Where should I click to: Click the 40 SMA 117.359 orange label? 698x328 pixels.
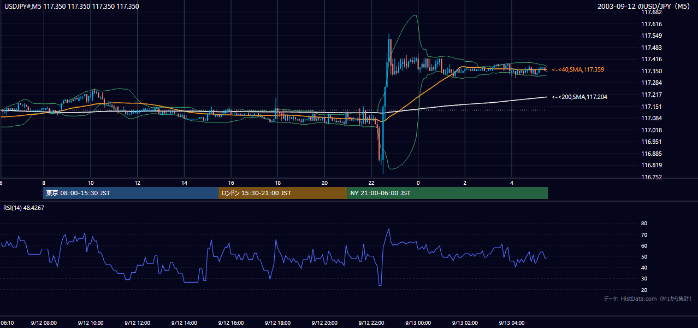pyautogui.click(x=578, y=70)
